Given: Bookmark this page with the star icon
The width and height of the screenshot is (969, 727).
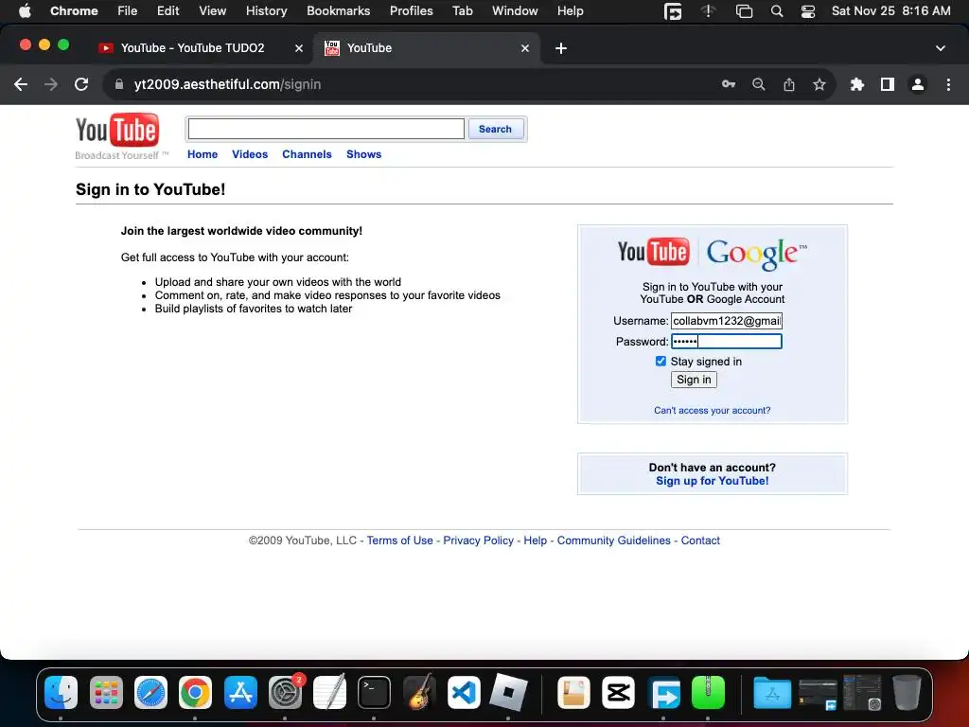Looking at the screenshot, I should pos(819,84).
